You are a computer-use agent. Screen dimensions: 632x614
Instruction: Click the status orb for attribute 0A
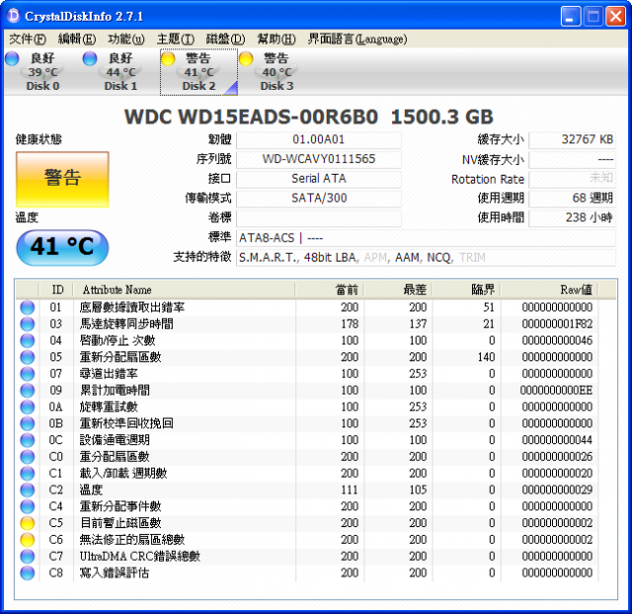tap(28, 407)
